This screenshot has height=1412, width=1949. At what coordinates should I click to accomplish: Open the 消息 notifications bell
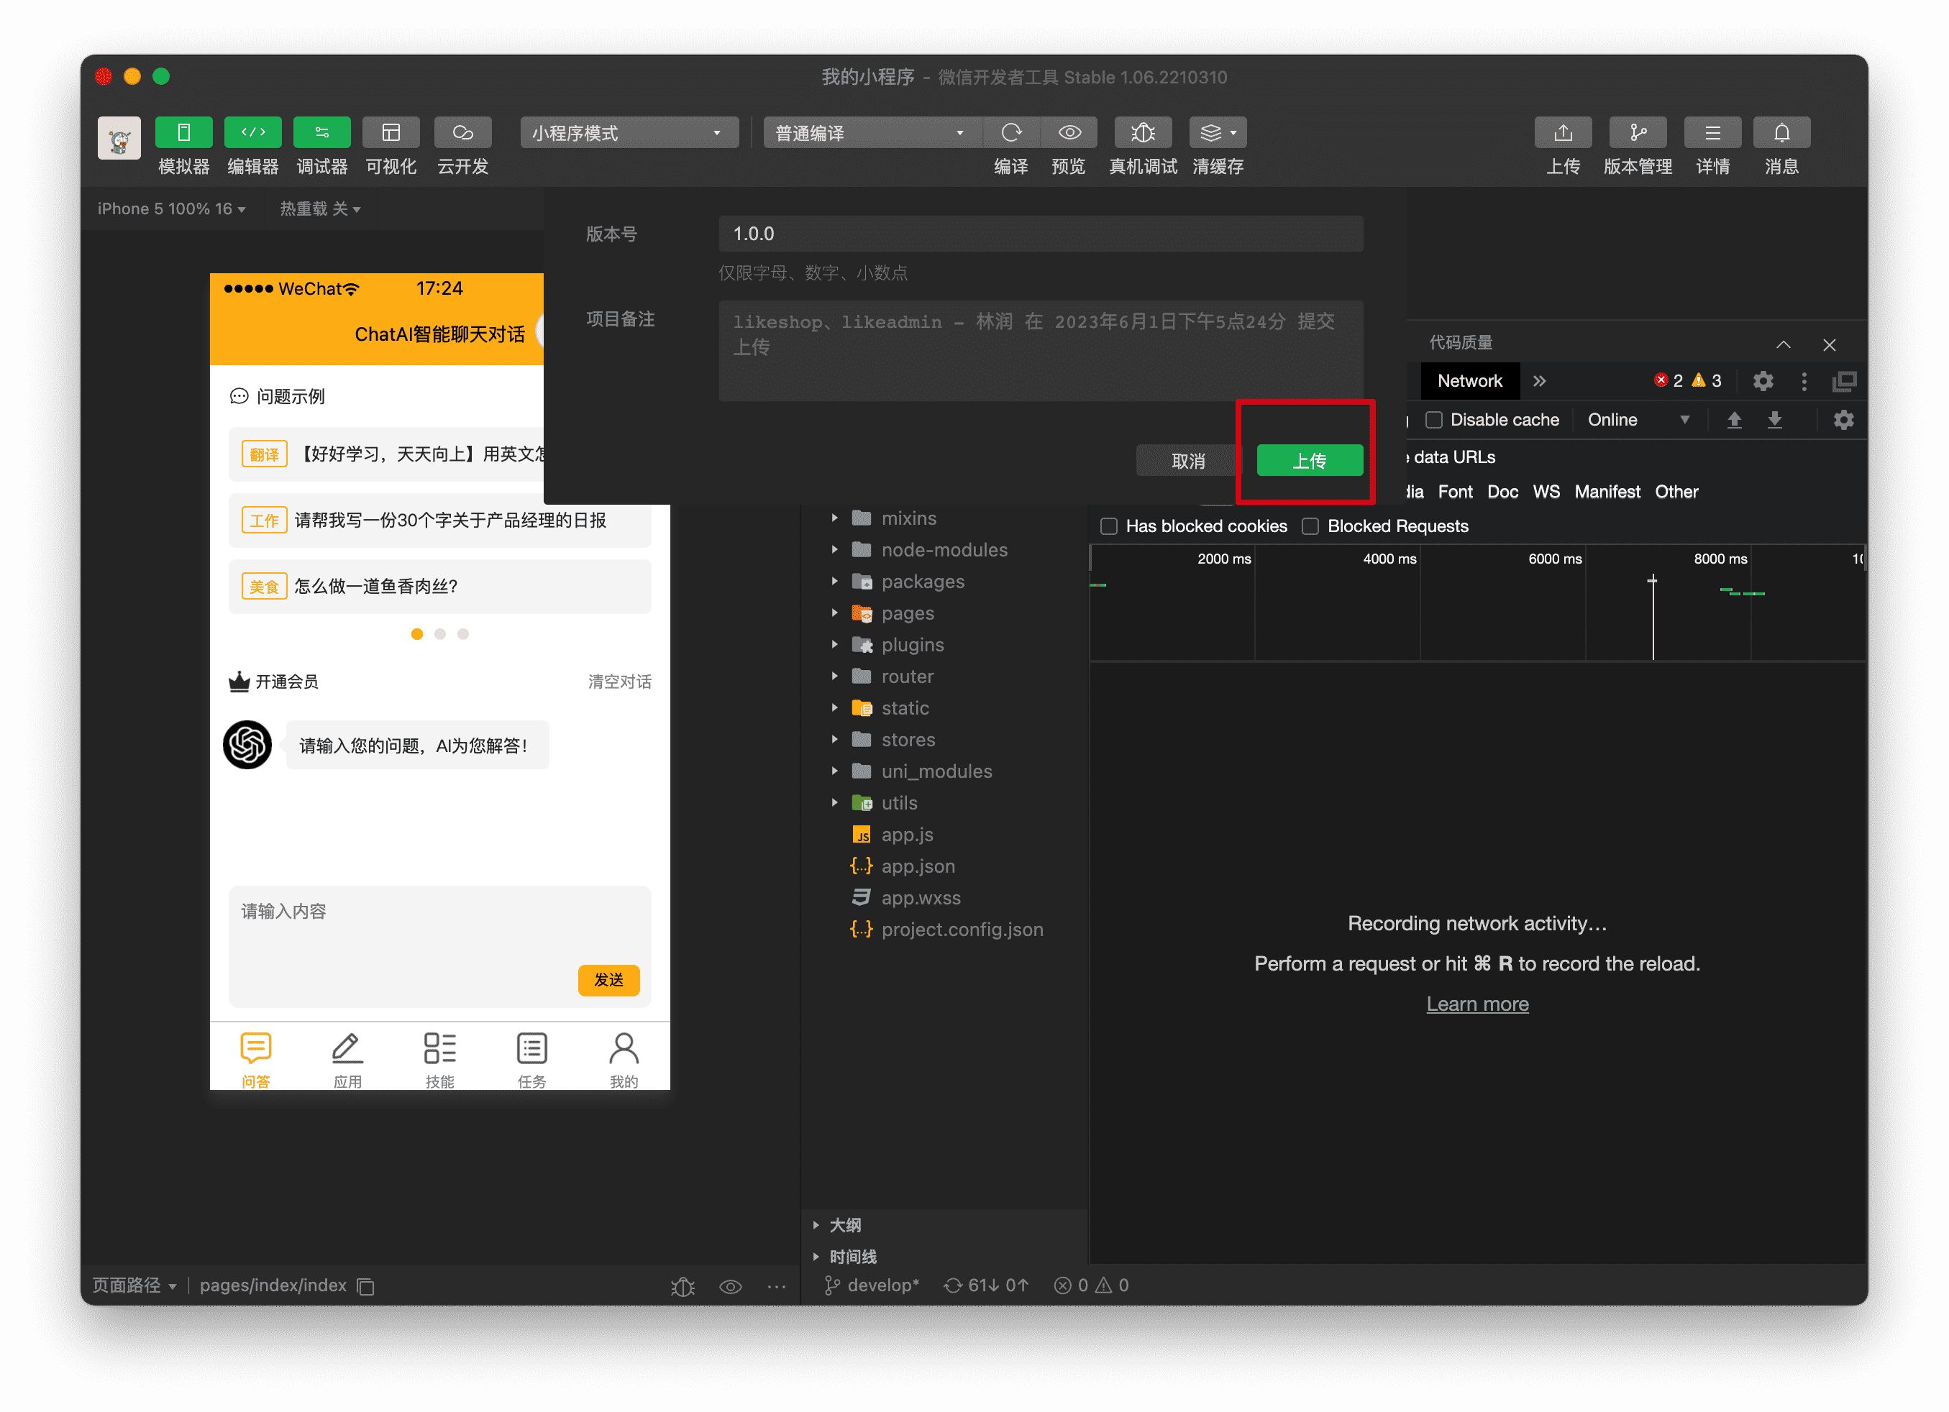point(1781,132)
